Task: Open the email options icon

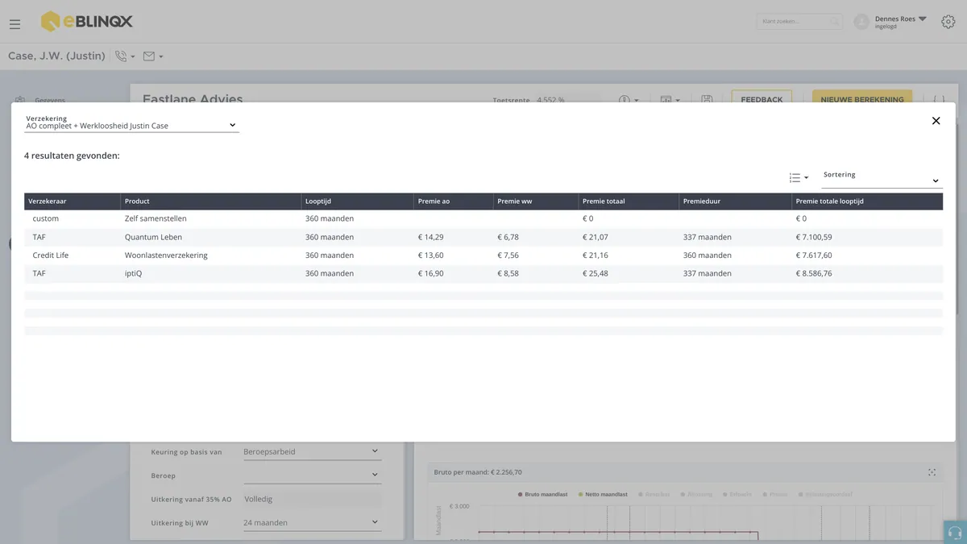Action: pos(153,56)
